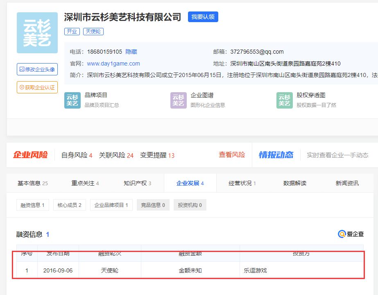Open the 企业图谱 title link
Screen dimensions: 378x295
point(202,95)
